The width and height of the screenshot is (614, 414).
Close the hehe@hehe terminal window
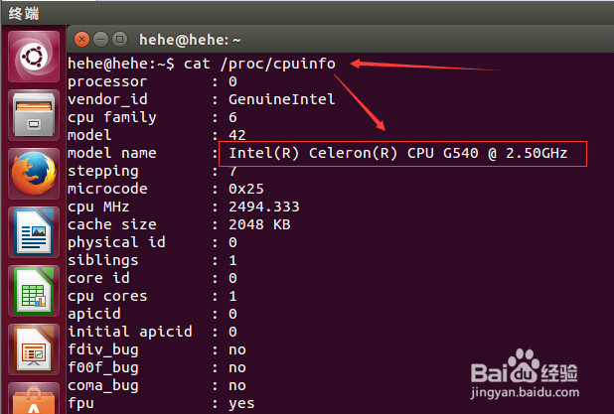pos(81,39)
